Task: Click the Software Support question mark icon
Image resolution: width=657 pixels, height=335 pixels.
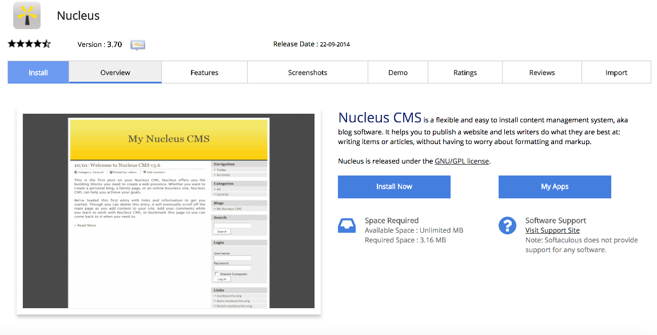Action: coord(507,225)
